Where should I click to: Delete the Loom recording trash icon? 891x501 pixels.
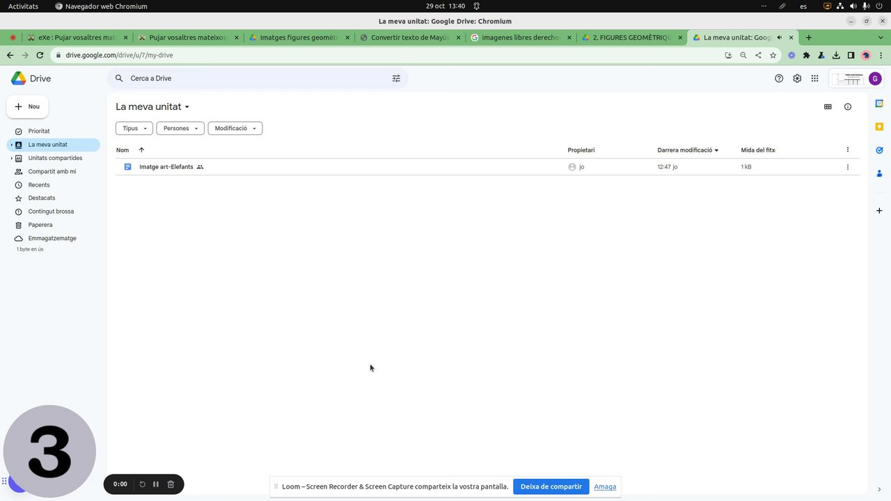point(171,484)
